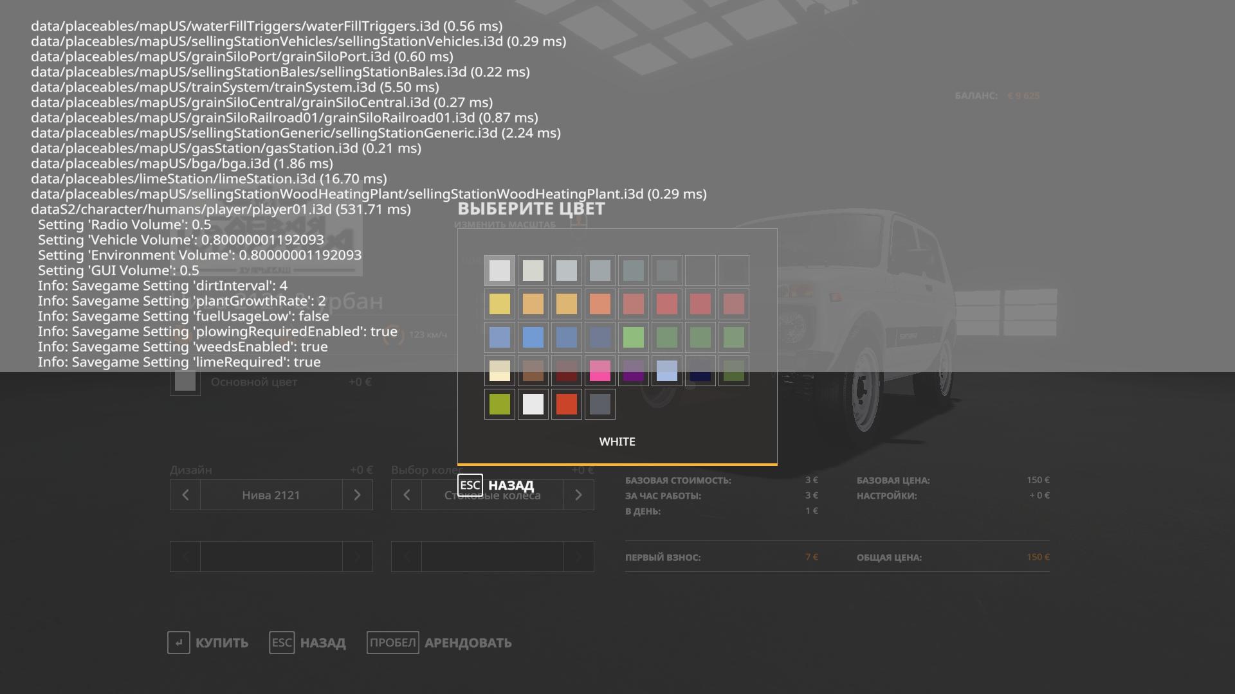Viewport: 1235px width, 694px height.
Task: Switch to the previous design before Нива 2121
Action: 185,495
